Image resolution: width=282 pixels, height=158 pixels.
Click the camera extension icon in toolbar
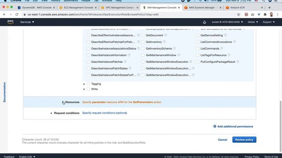click(x=252, y=14)
